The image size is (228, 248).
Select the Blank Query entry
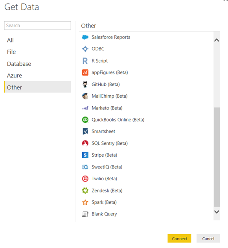[147, 214]
